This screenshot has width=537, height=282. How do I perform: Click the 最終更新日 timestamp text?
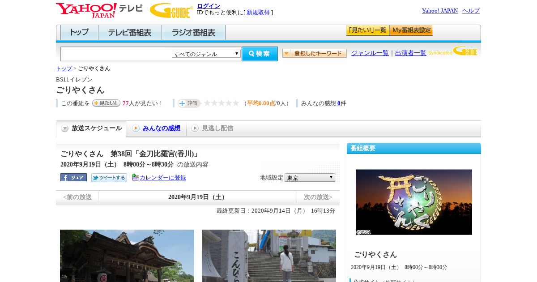(276, 210)
